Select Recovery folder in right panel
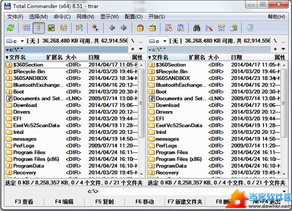Image resolution: width=292 pixels, height=211 pixels. tap(214, 173)
